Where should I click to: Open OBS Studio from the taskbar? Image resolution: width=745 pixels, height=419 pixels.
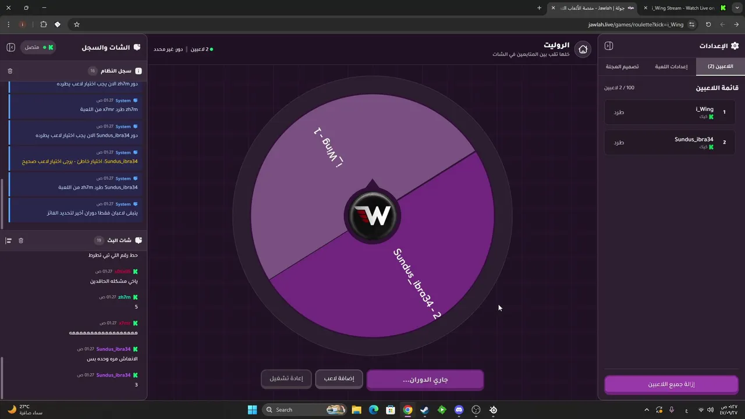[476, 410]
